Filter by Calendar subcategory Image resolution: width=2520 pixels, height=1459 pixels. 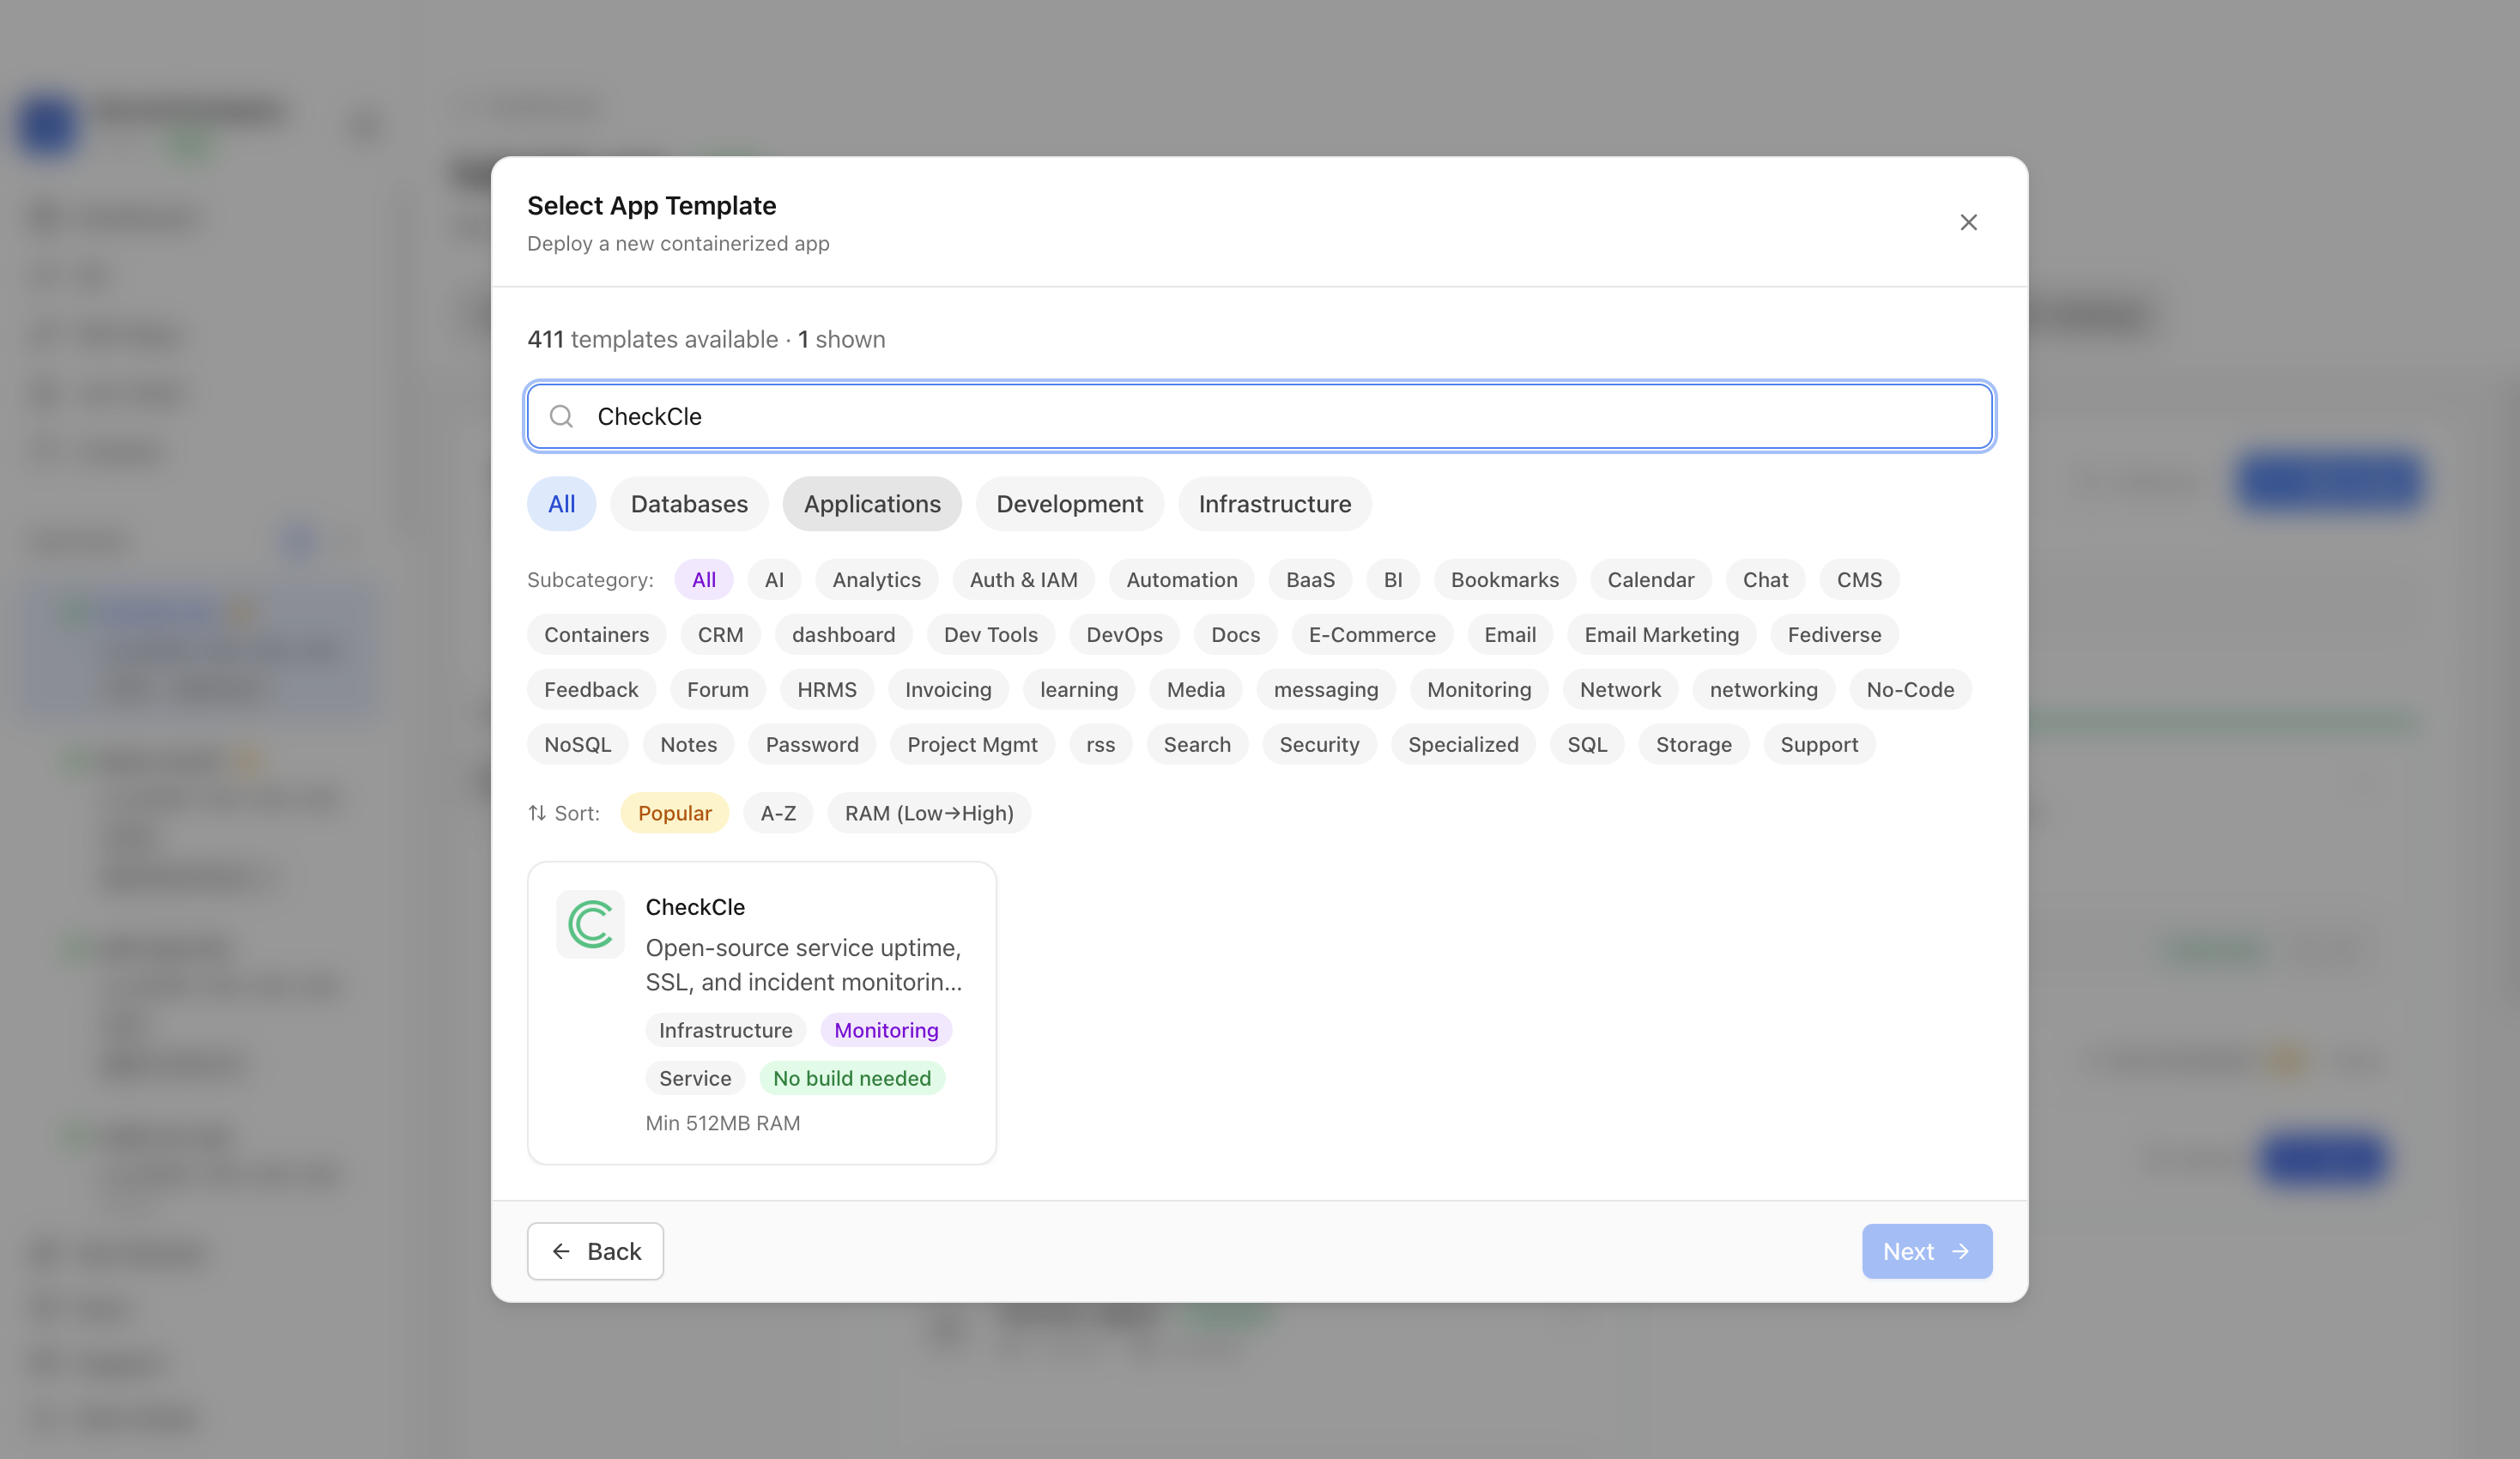pos(1650,580)
